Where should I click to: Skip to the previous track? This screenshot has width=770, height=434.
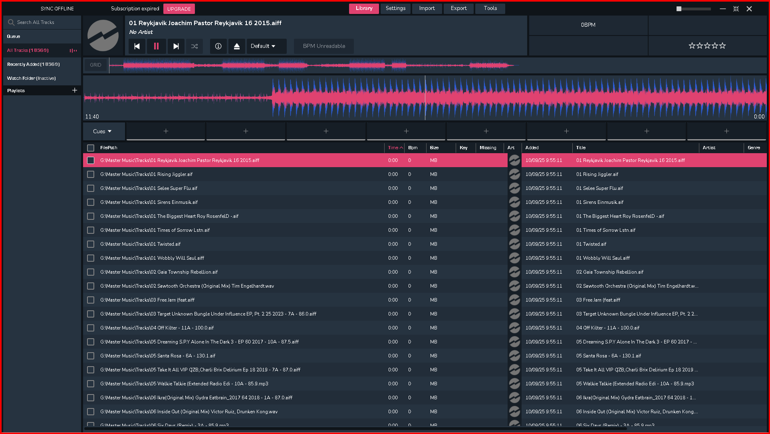137,46
